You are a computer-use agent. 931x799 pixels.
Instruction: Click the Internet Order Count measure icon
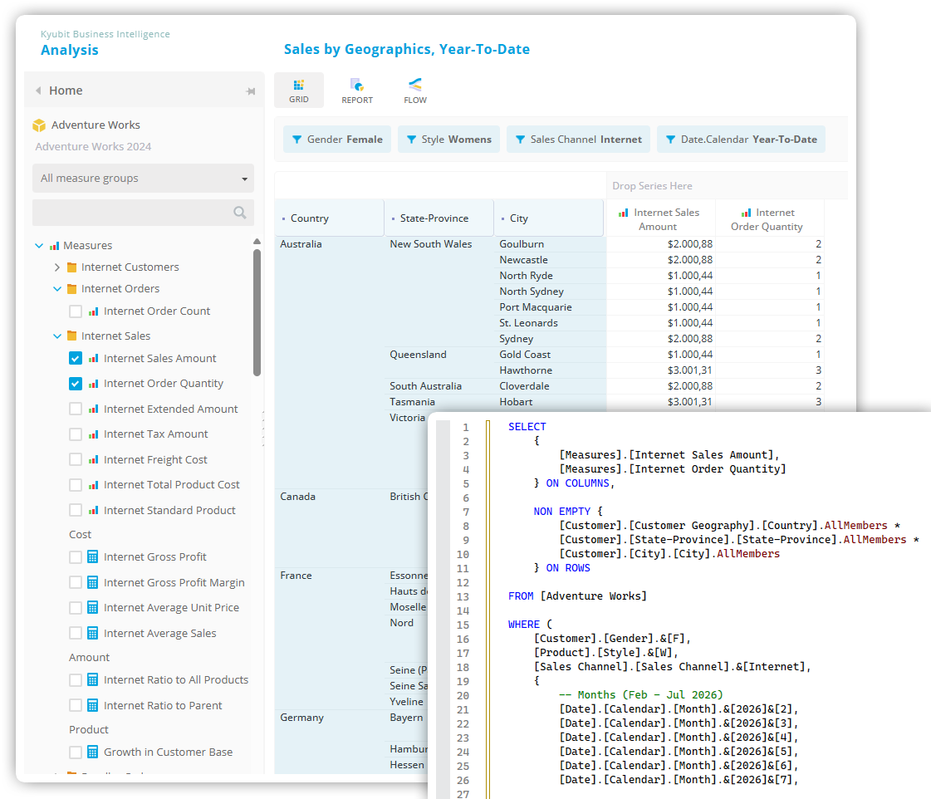pyautogui.click(x=93, y=311)
